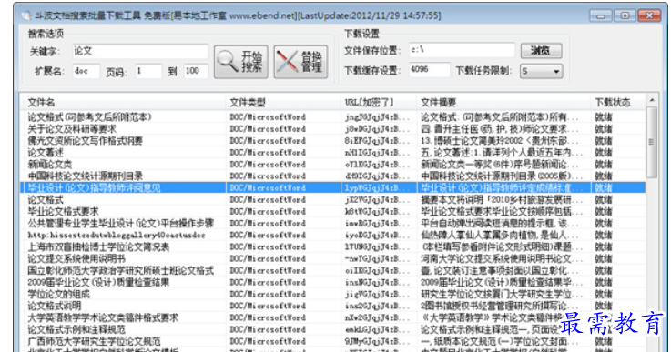Viewport: 671px width, 352px height.
Task: Select row 论文著述
Action: pos(333,152)
